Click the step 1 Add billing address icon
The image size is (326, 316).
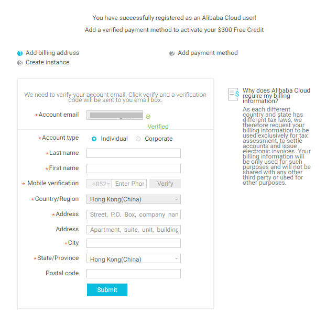coord(20,53)
